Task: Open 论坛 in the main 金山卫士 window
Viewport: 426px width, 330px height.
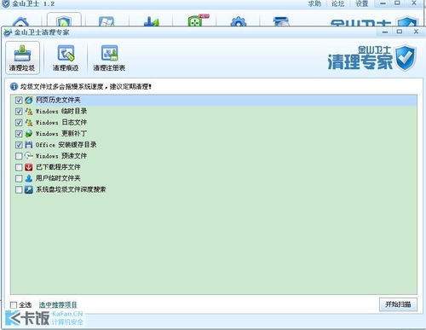Action: point(338,3)
